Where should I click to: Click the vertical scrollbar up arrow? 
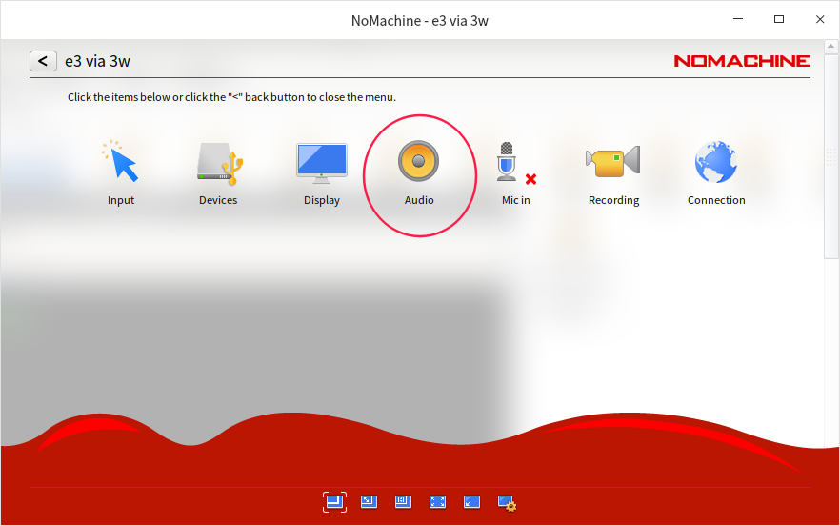point(830,46)
